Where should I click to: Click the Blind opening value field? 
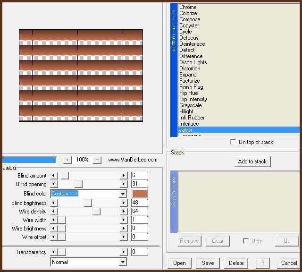click(x=140, y=184)
